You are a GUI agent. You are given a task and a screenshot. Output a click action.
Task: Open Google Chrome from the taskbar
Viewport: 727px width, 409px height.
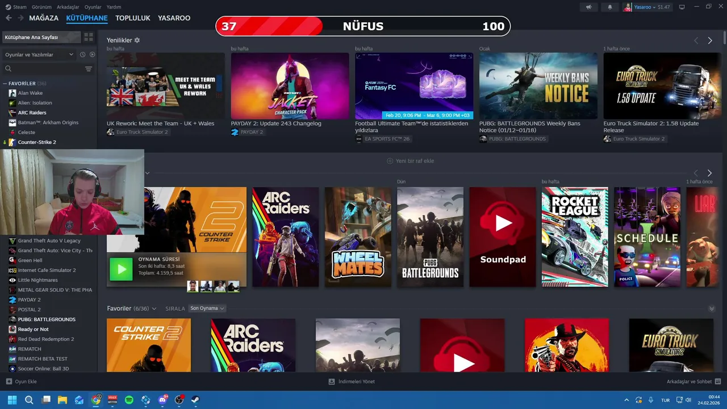coord(96,400)
